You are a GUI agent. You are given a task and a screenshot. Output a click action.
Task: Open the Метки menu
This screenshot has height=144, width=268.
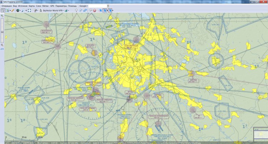pyautogui.click(x=45, y=6)
